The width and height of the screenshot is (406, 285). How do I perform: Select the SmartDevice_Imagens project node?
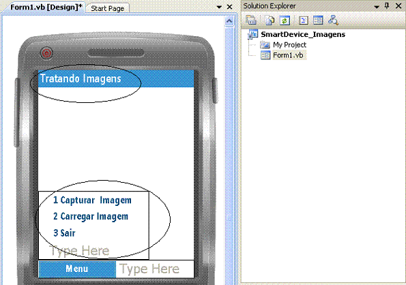coord(303,34)
